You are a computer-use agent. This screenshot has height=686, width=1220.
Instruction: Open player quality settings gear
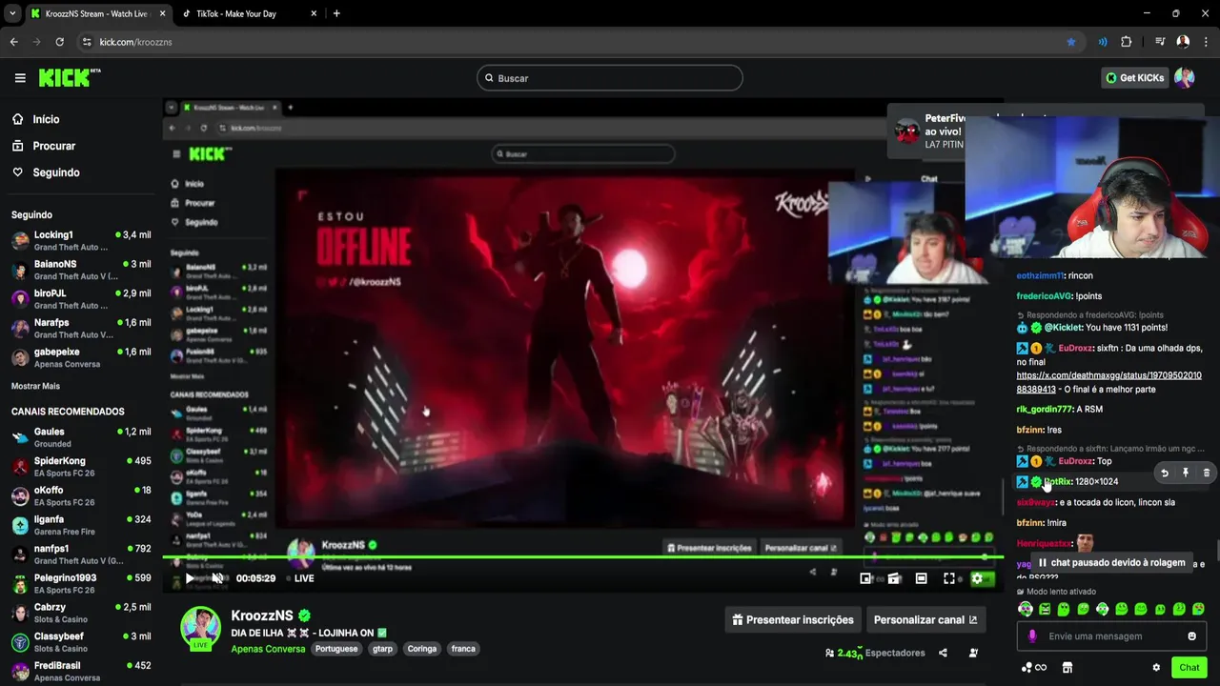(977, 578)
